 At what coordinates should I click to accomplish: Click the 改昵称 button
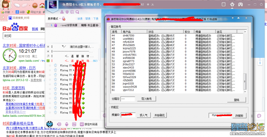click(239, 116)
